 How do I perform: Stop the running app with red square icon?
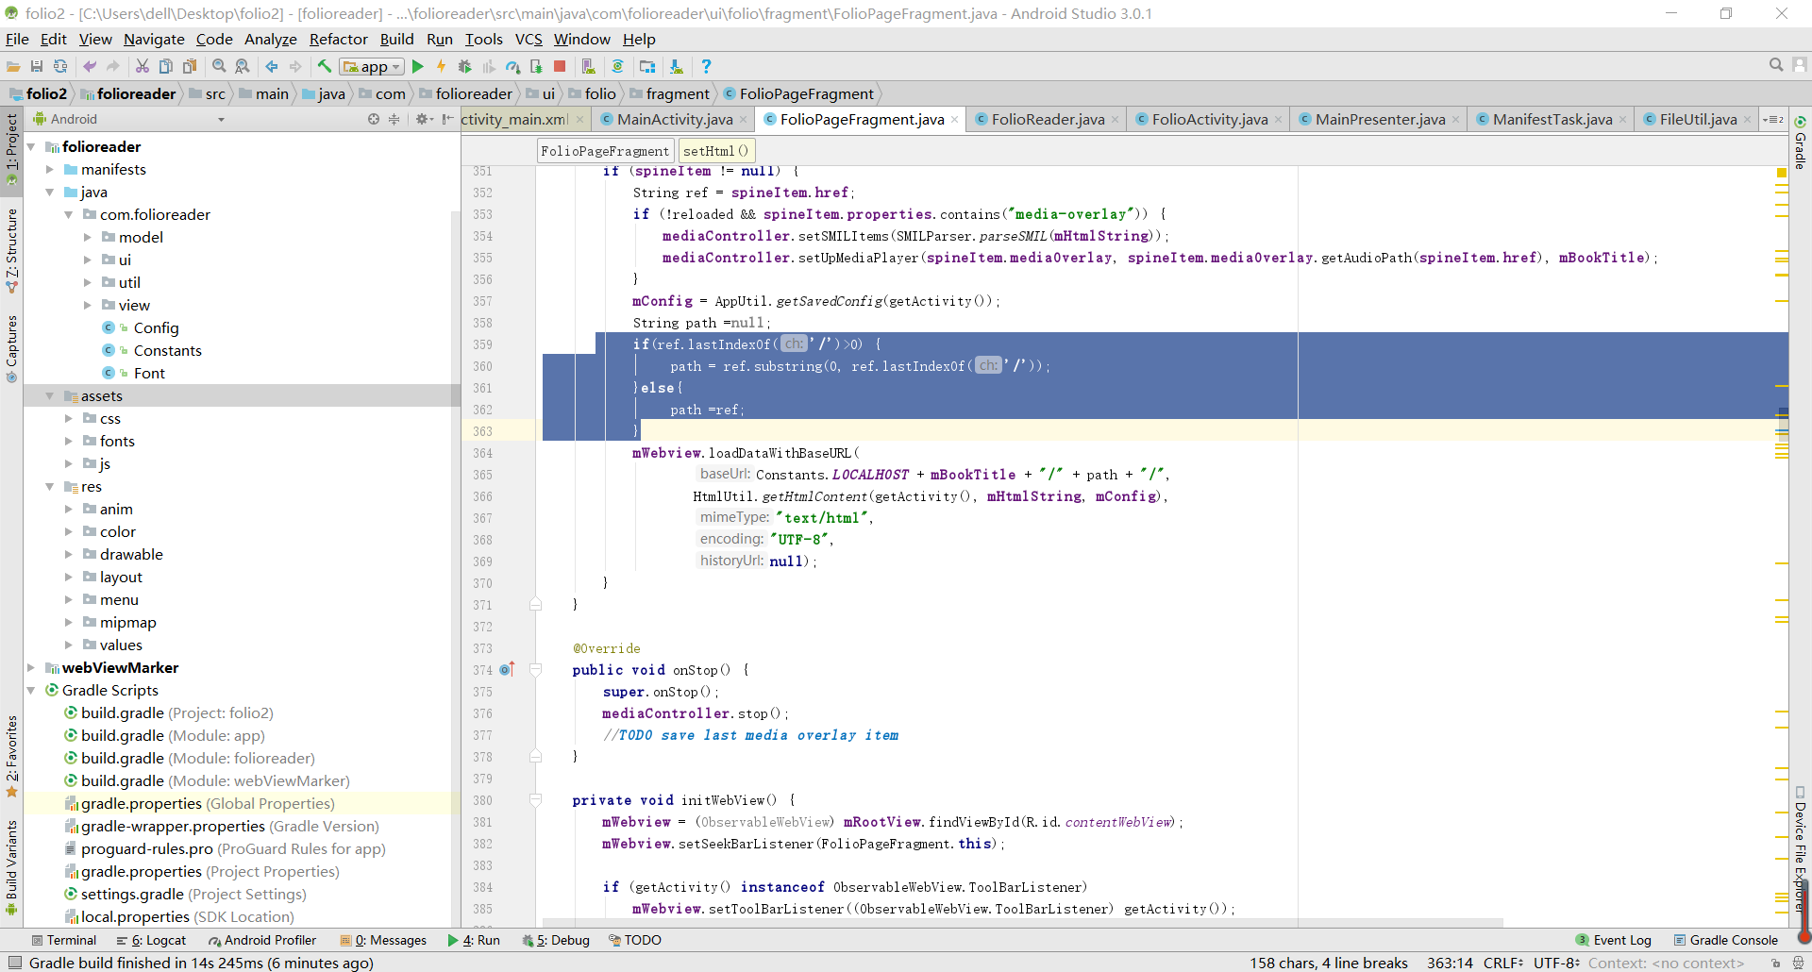click(x=560, y=66)
